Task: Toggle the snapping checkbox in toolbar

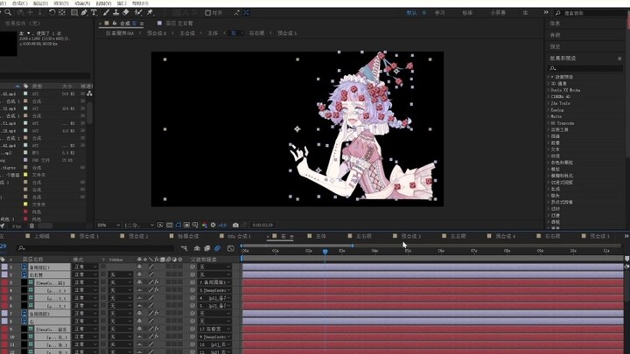Action: [207, 13]
